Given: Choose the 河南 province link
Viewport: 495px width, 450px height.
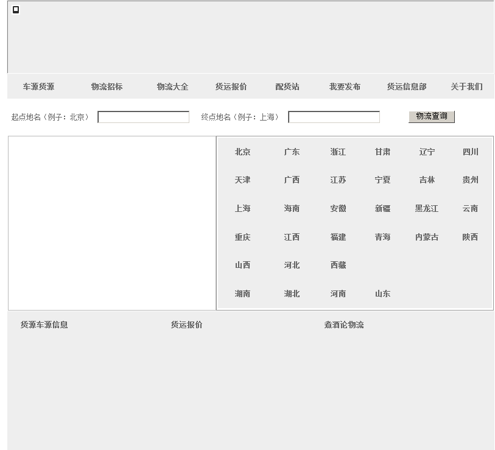Looking at the screenshot, I should point(338,294).
